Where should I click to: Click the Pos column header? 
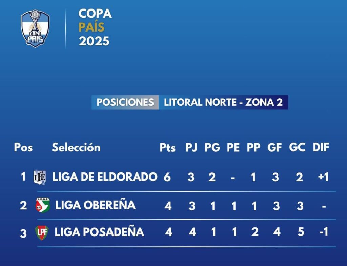click(23, 147)
